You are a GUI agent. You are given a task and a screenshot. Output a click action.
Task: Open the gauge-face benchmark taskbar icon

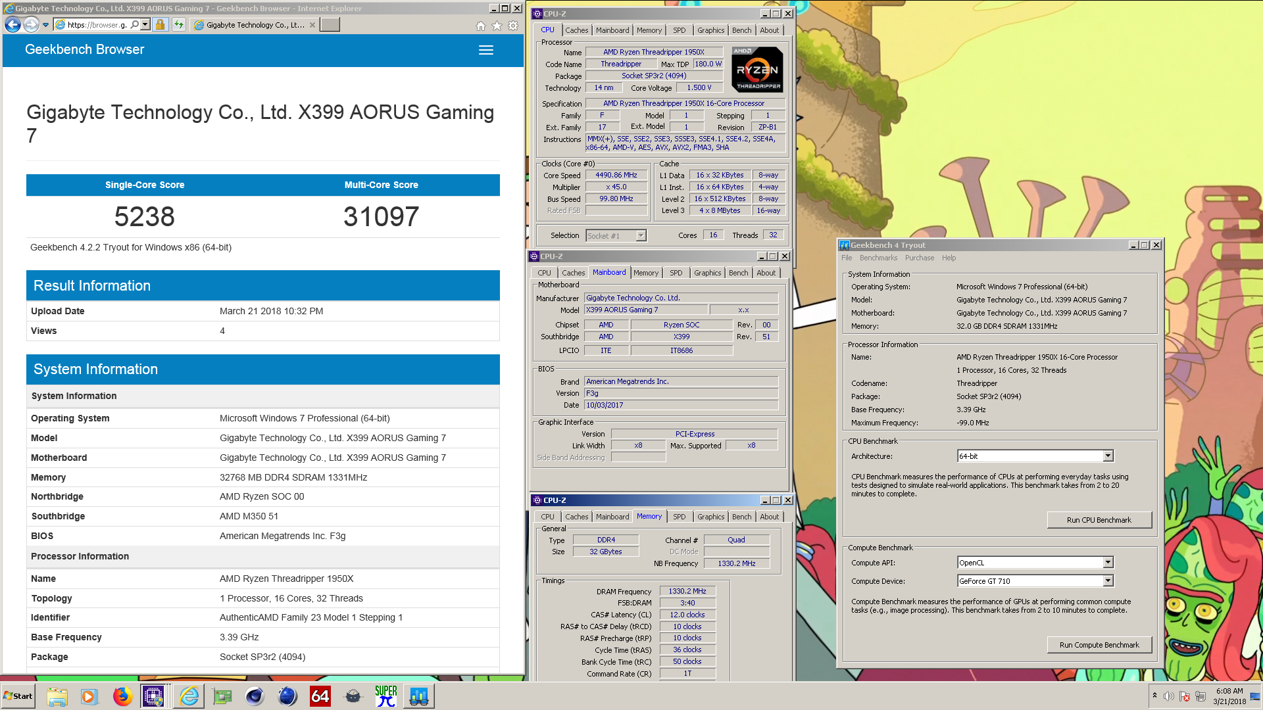click(x=353, y=696)
